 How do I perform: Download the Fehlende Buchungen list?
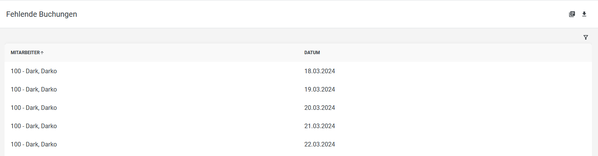(x=584, y=14)
